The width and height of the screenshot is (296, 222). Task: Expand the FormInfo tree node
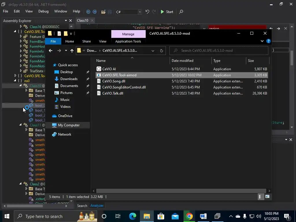(x=21, y=51)
